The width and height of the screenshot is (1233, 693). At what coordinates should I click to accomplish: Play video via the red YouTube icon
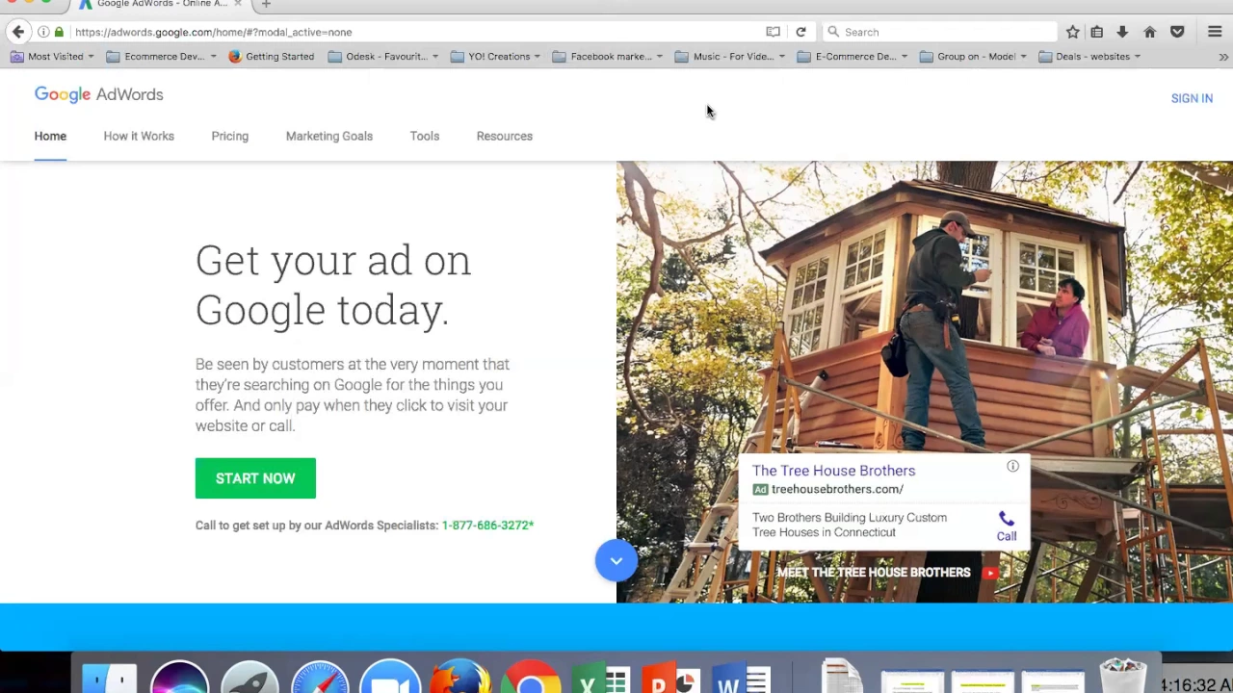coord(990,573)
